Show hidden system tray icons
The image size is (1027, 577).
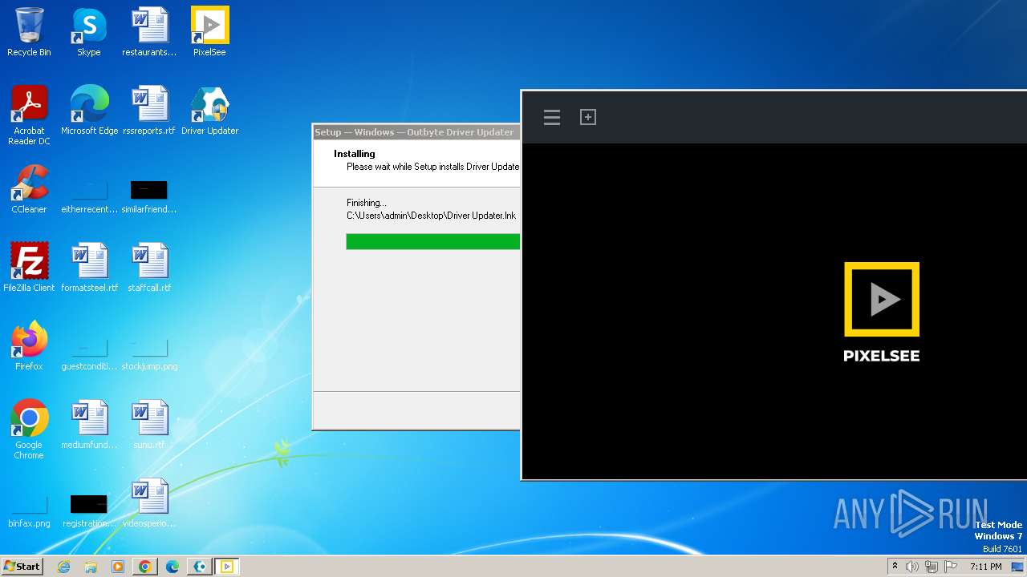tap(895, 567)
